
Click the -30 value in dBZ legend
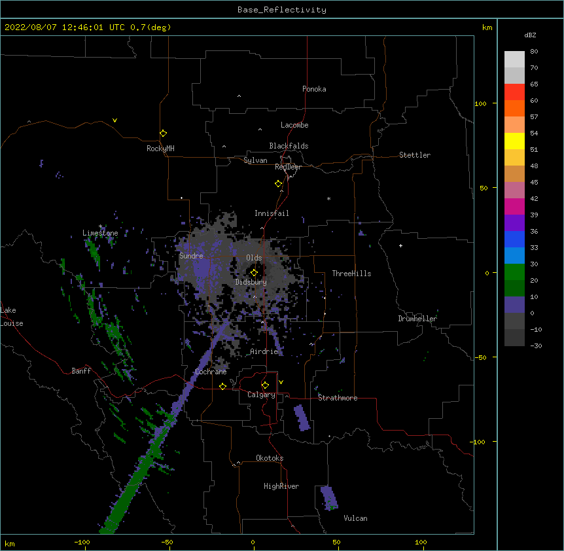tap(536, 346)
